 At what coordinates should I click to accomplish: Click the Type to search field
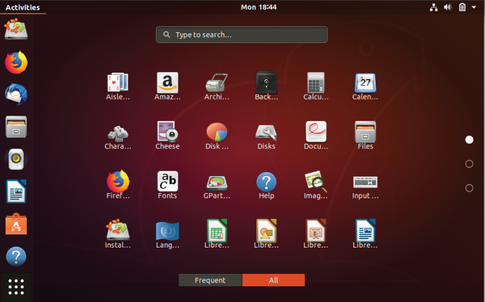click(242, 35)
